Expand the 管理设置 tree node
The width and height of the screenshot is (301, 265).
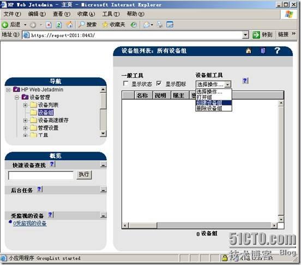25,128
